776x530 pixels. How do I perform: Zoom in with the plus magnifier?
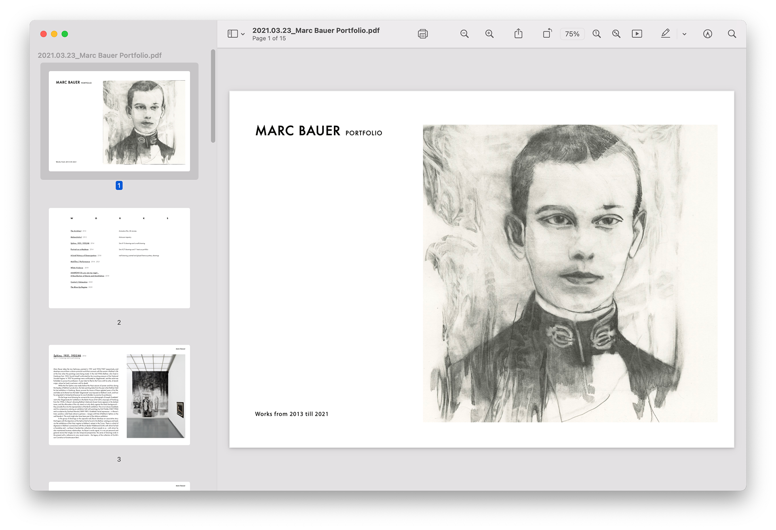coord(489,34)
